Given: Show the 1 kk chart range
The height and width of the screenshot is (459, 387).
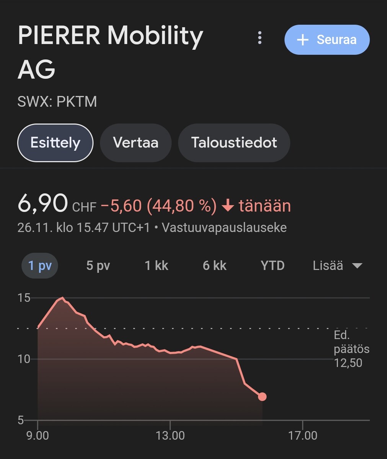Looking at the screenshot, I should 156,265.
